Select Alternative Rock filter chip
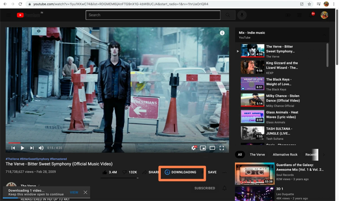 (285, 154)
